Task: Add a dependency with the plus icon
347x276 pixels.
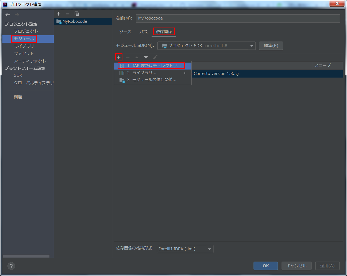Action: click(119, 57)
